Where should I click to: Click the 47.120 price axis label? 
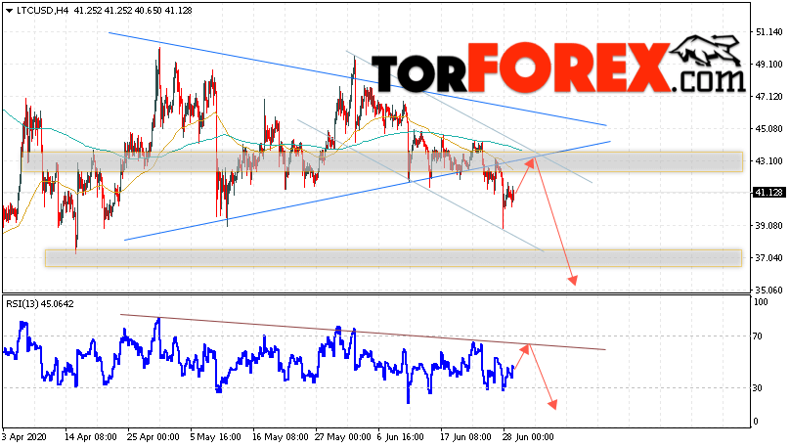click(x=768, y=97)
